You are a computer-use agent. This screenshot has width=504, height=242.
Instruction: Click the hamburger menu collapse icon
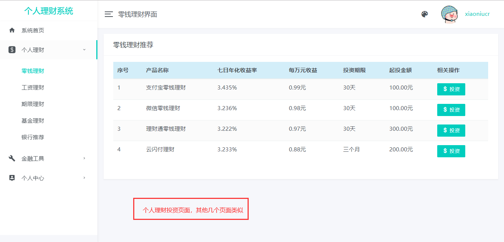[109, 14]
